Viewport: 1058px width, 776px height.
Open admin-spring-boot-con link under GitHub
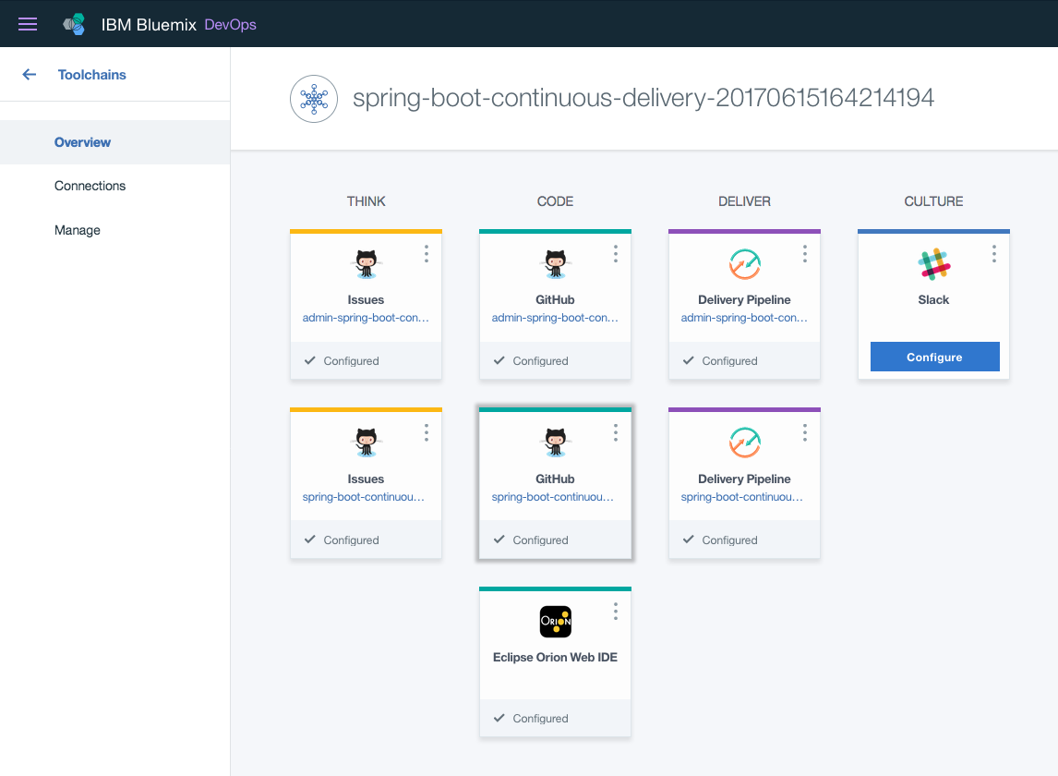(x=555, y=318)
